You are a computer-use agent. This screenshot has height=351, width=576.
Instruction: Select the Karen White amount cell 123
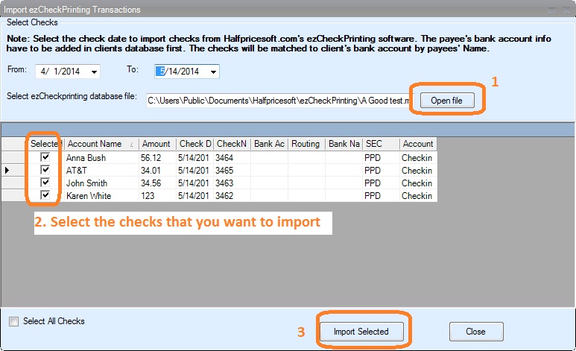(x=156, y=196)
